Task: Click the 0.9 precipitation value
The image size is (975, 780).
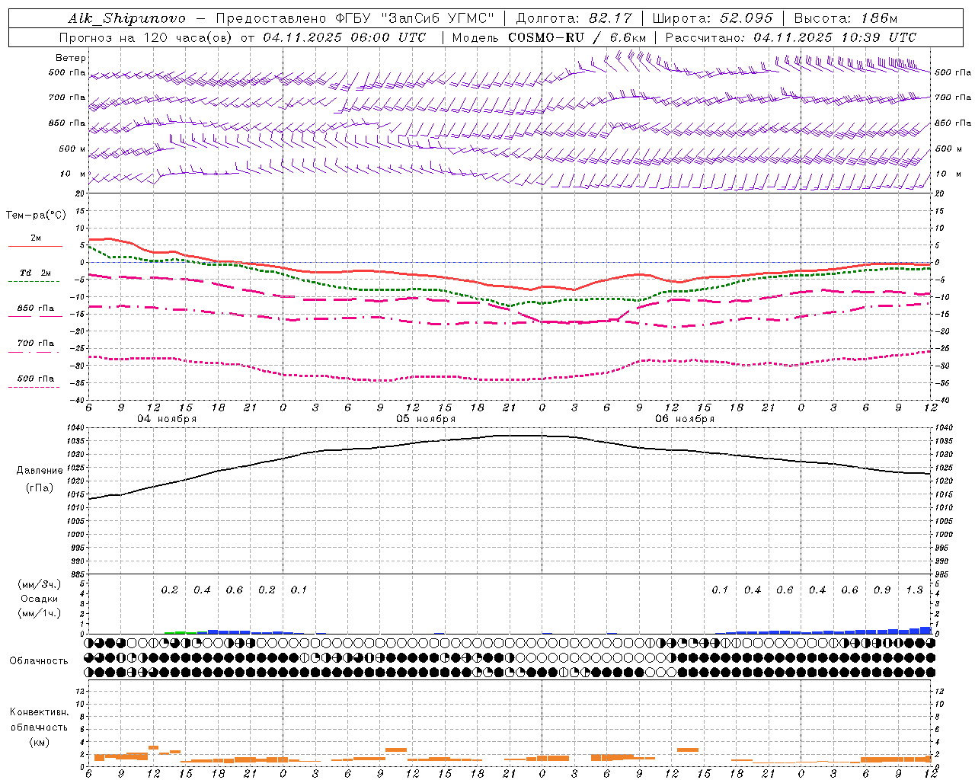Action: coord(882,590)
